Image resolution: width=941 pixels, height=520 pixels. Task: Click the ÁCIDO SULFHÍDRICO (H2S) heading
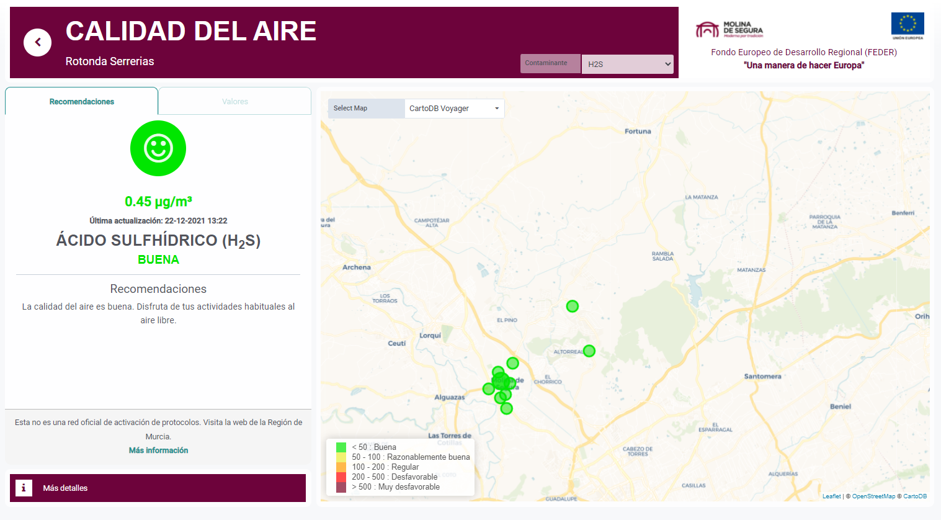pos(158,241)
